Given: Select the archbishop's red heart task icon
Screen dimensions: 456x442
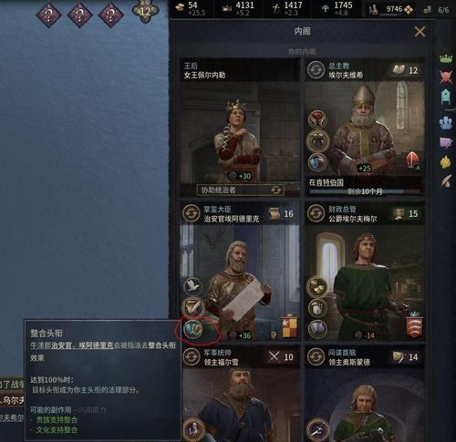Looking at the screenshot, I should point(317,119).
